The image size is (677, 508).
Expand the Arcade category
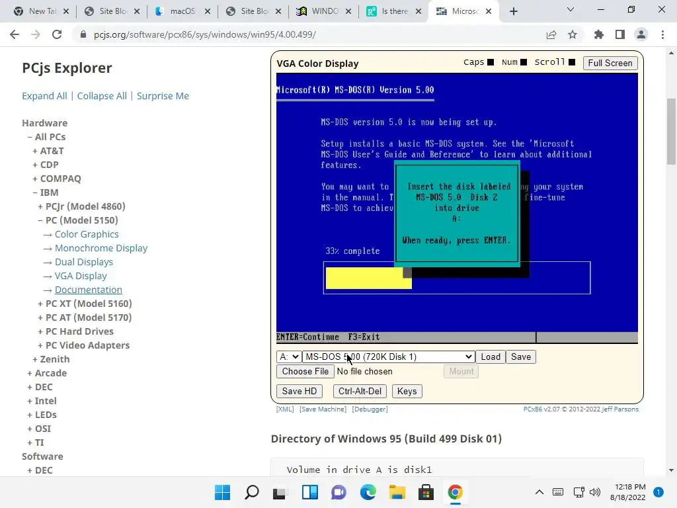point(30,373)
